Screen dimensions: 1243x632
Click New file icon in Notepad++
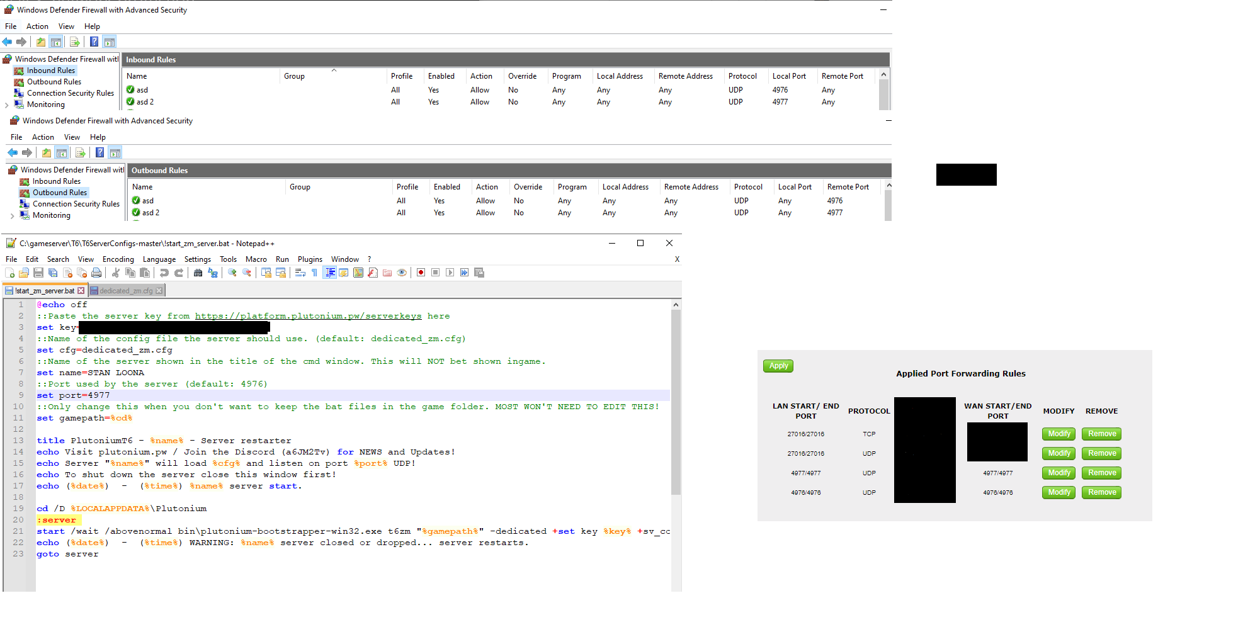[10, 273]
